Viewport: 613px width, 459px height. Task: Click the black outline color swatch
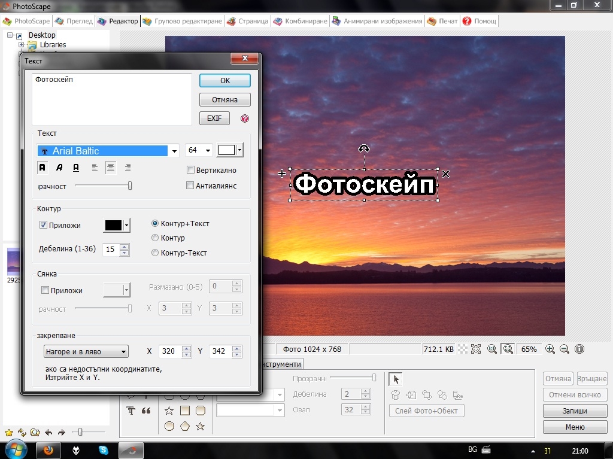tap(113, 225)
